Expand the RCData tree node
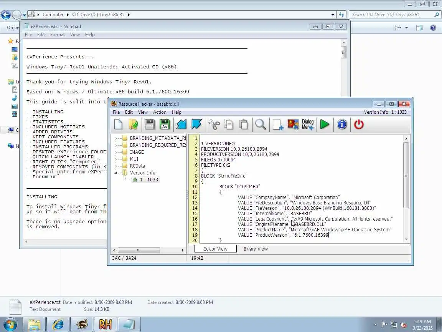This screenshot has height=332, width=442. click(115, 166)
